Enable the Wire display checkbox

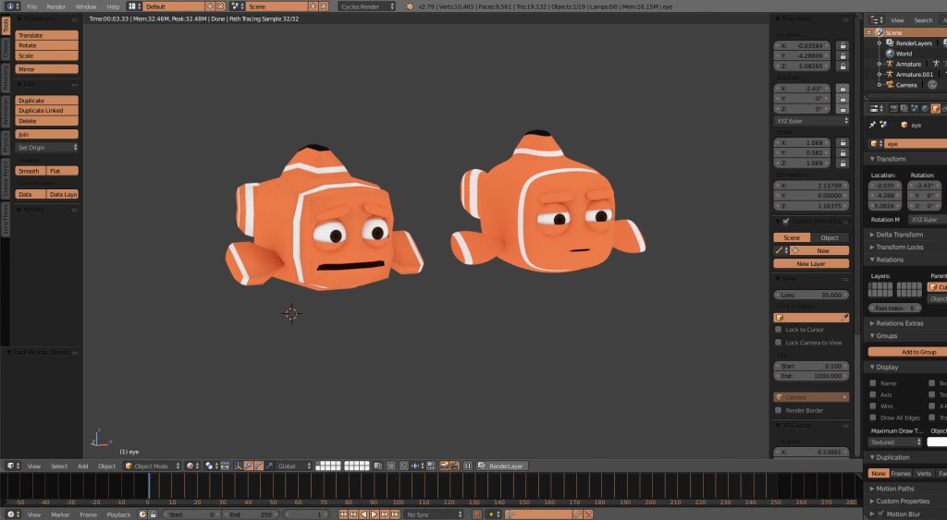873,406
